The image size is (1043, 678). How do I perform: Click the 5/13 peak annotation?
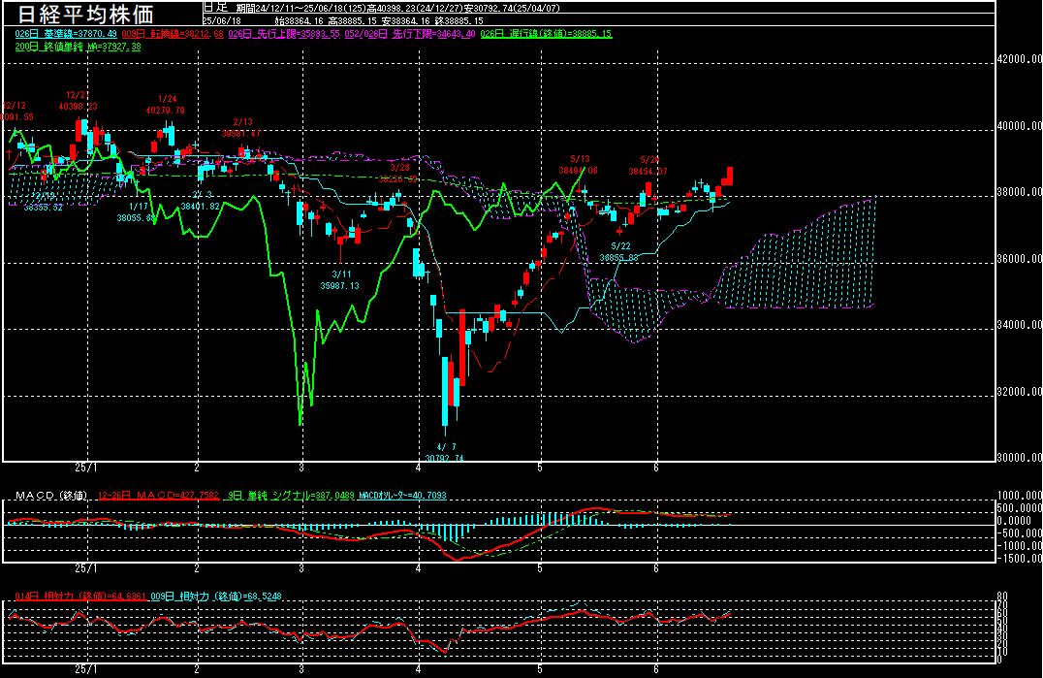pos(579,164)
